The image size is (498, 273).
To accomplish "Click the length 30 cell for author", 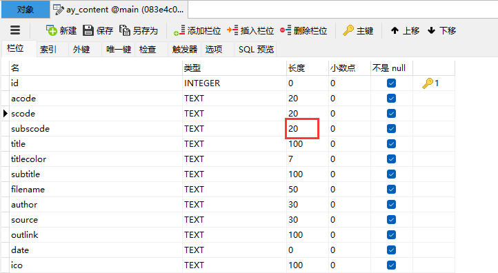I will coord(308,205).
